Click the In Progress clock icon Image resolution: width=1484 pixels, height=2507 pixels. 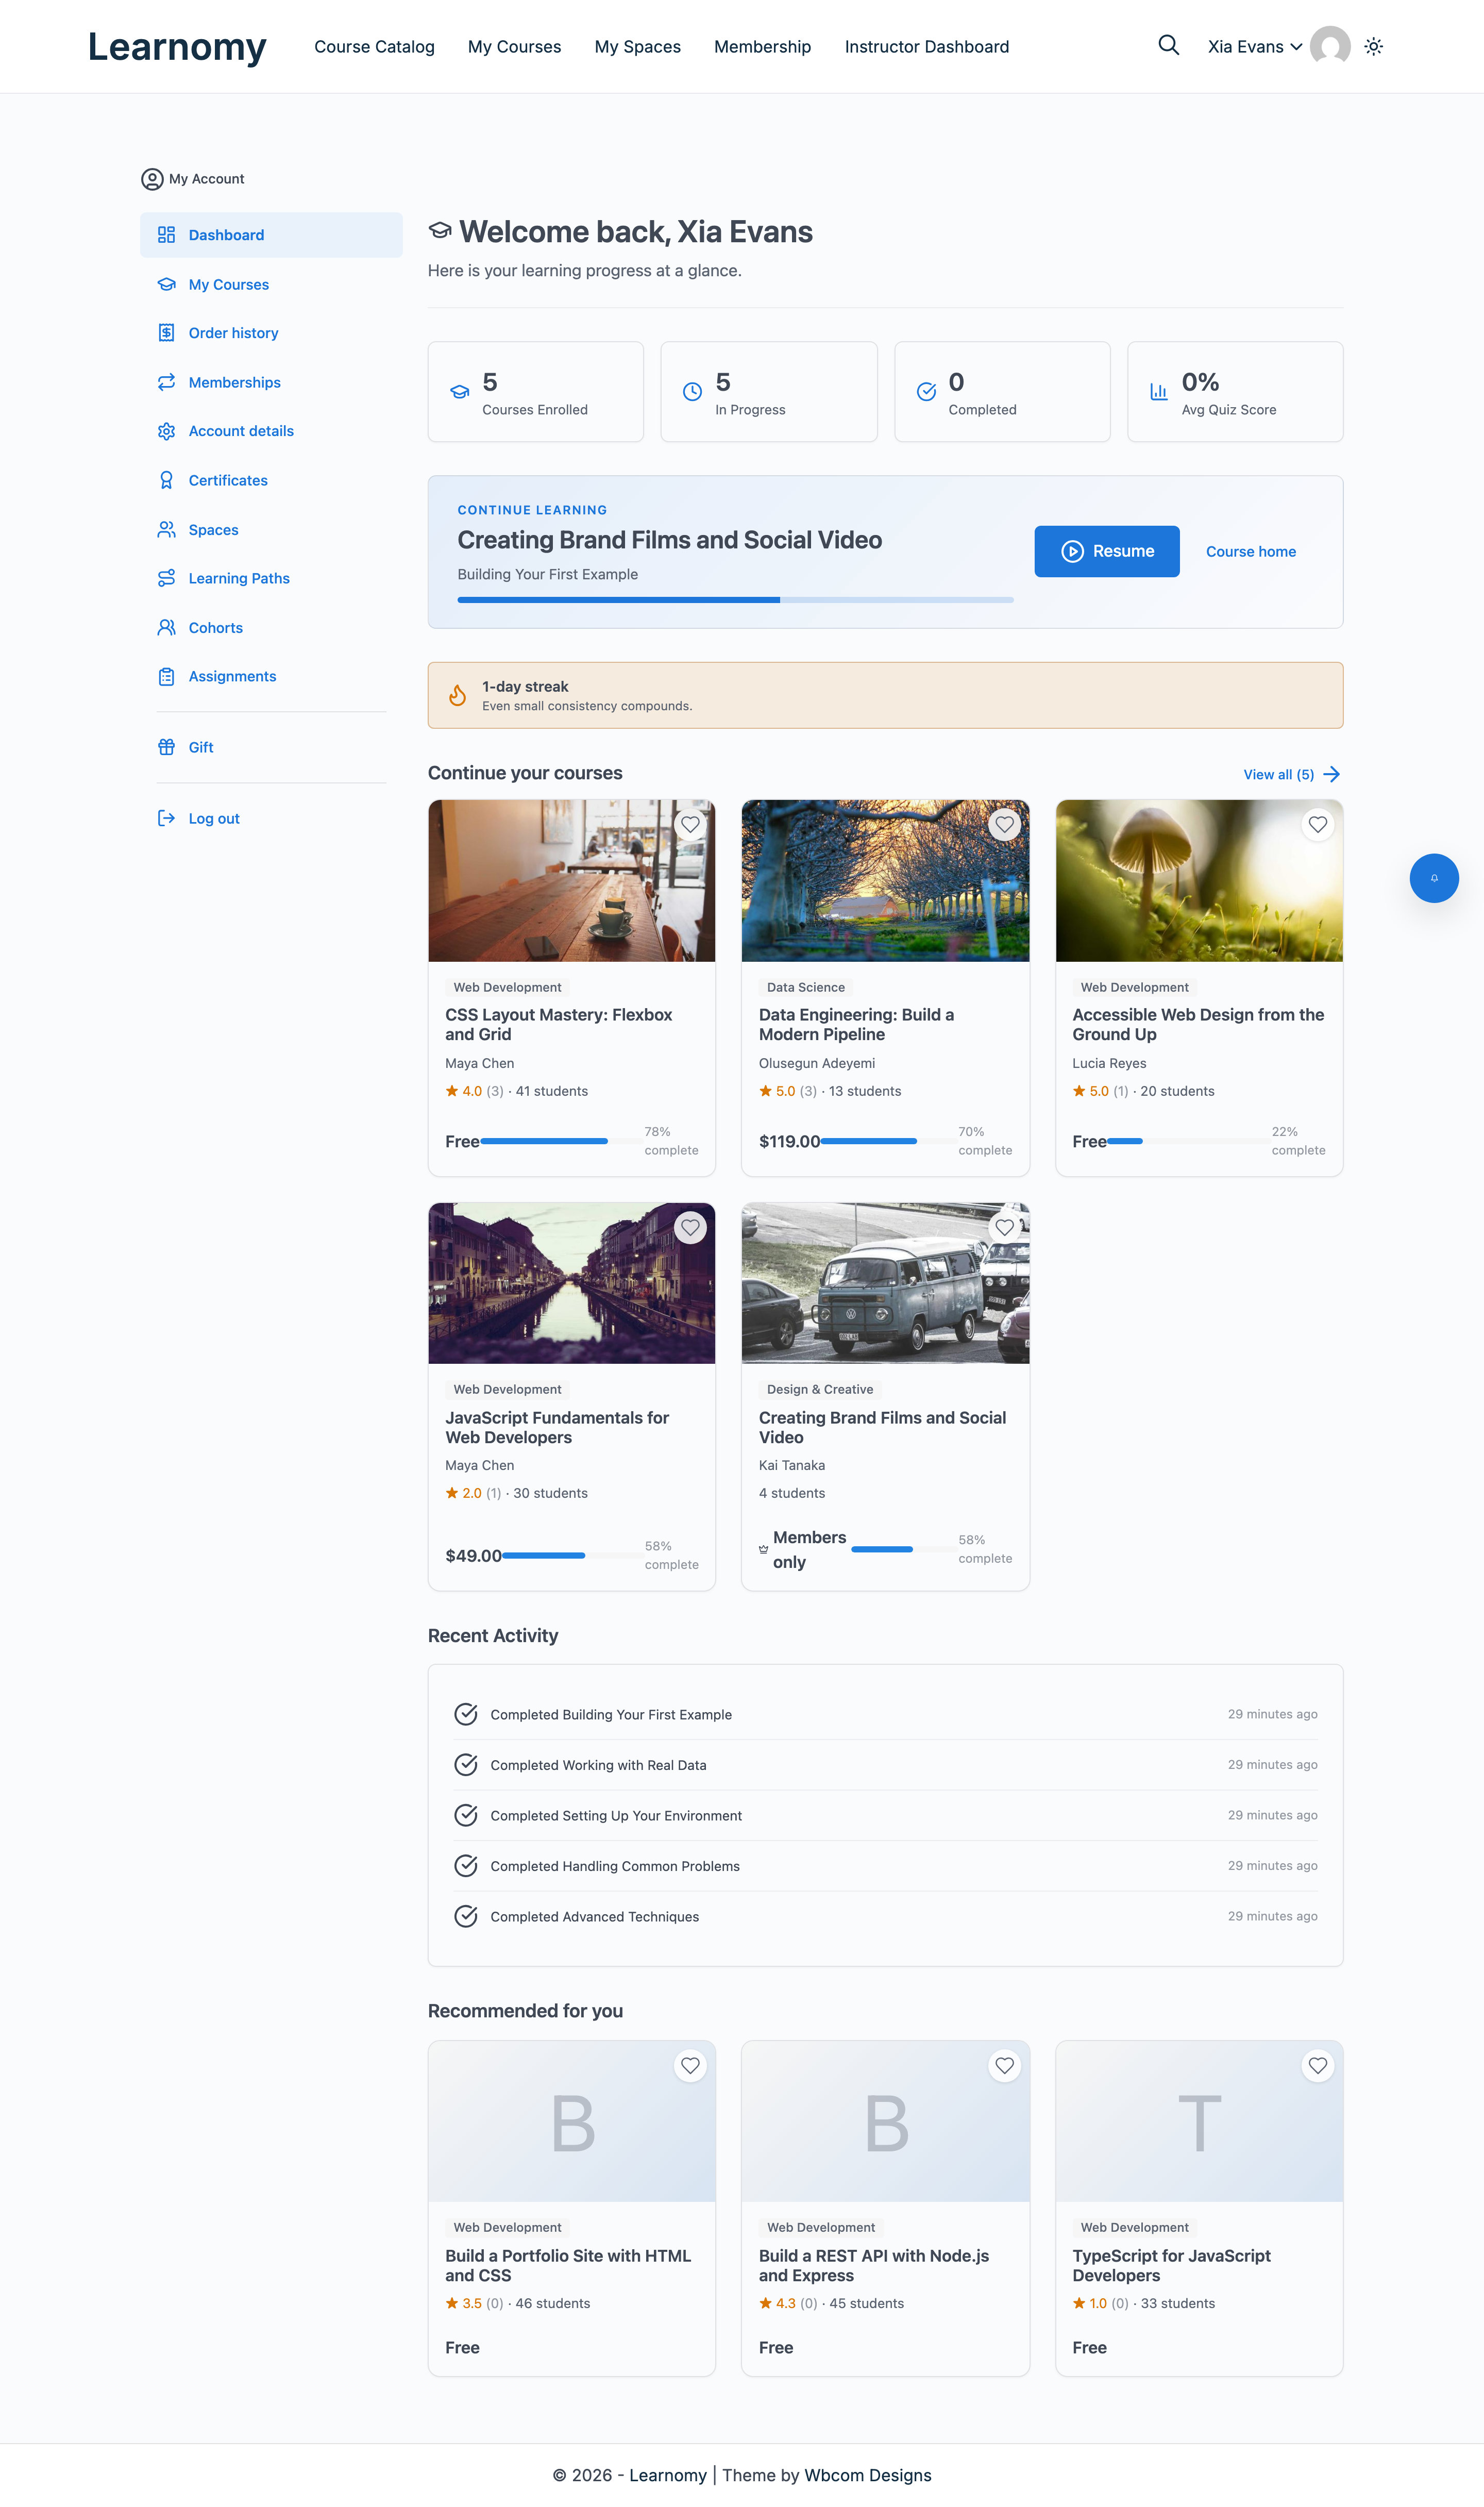[x=692, y=392]
